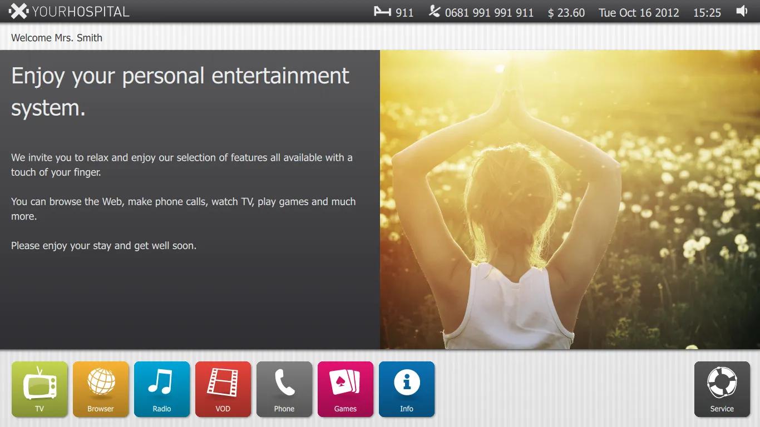Click the 'Please enjoy your stay' line
Screen dimensions: 760x427
click(x=103, y=245)
